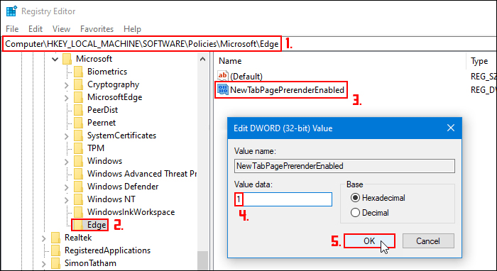Screen dimensions: 497x271
Task: Select the Windows NT folder icon
Action: [x=78, y=199]
